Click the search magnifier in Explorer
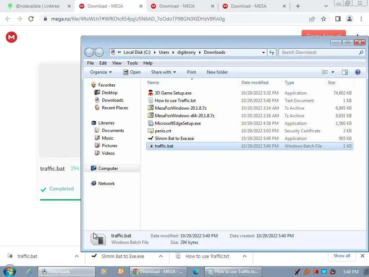 361,52
